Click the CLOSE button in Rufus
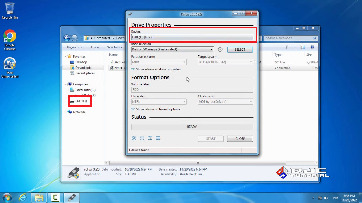 [240, 139]
